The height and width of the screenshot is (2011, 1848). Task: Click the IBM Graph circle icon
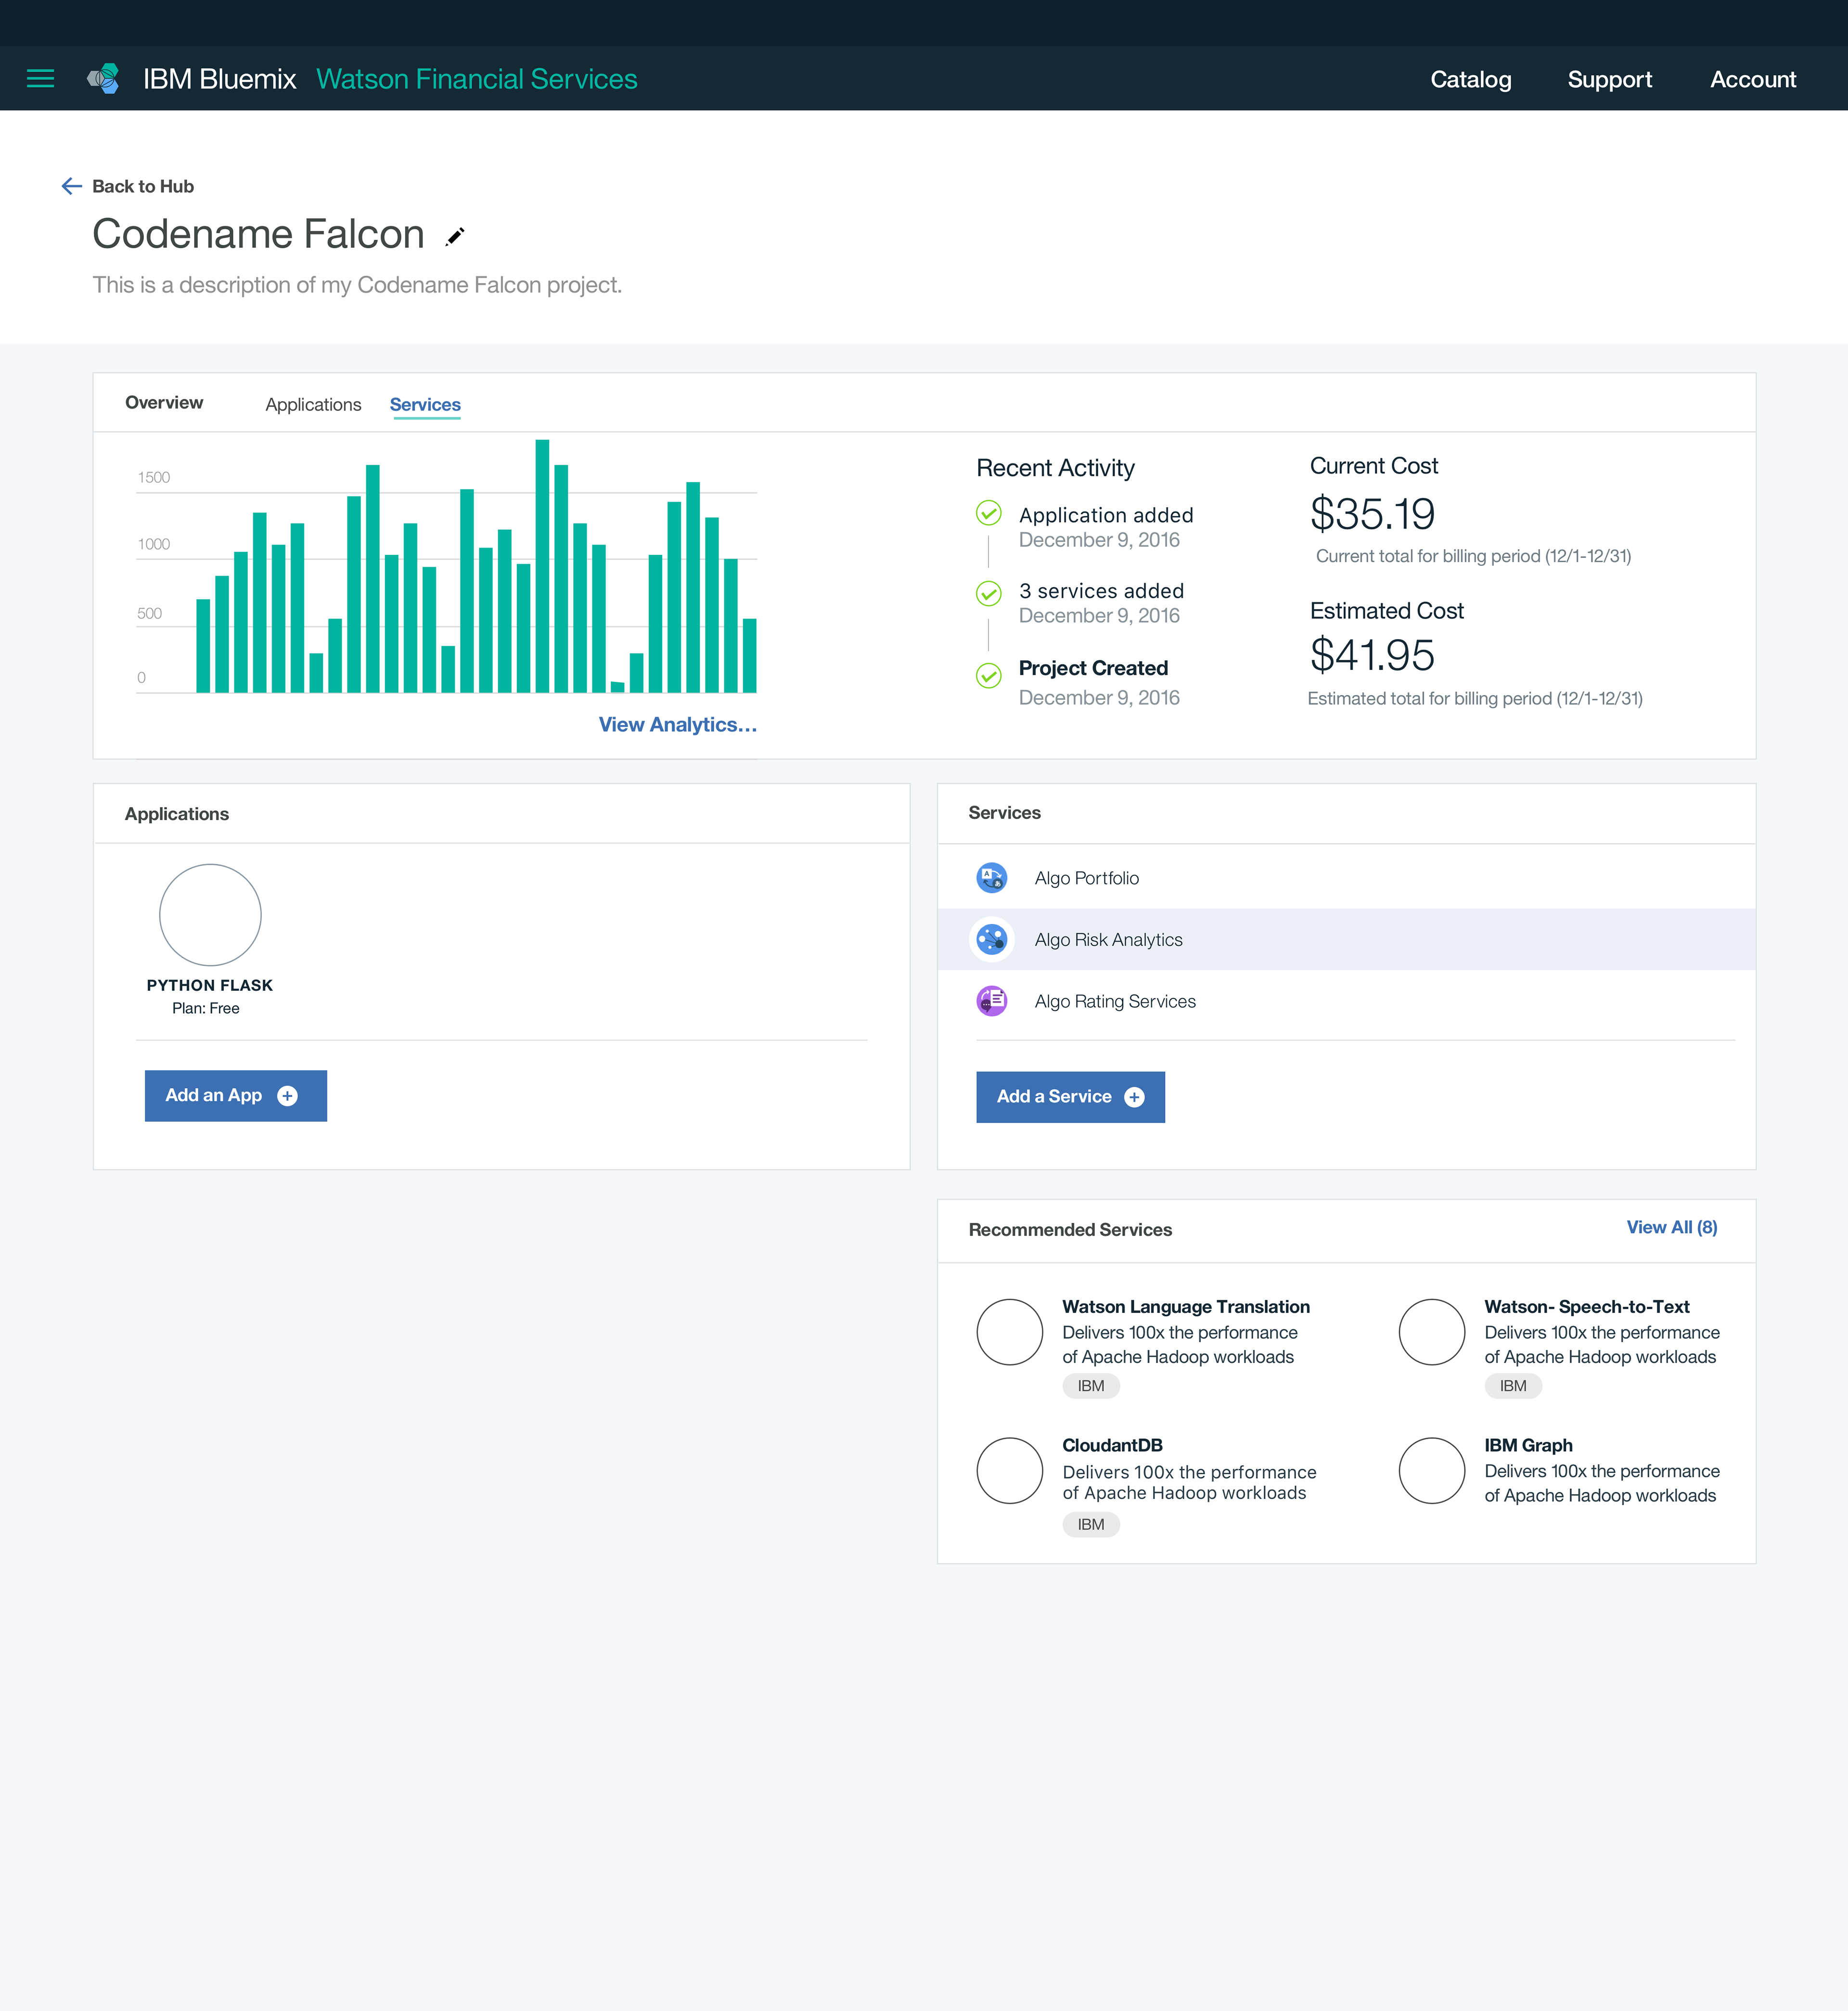point(1432,1470)
